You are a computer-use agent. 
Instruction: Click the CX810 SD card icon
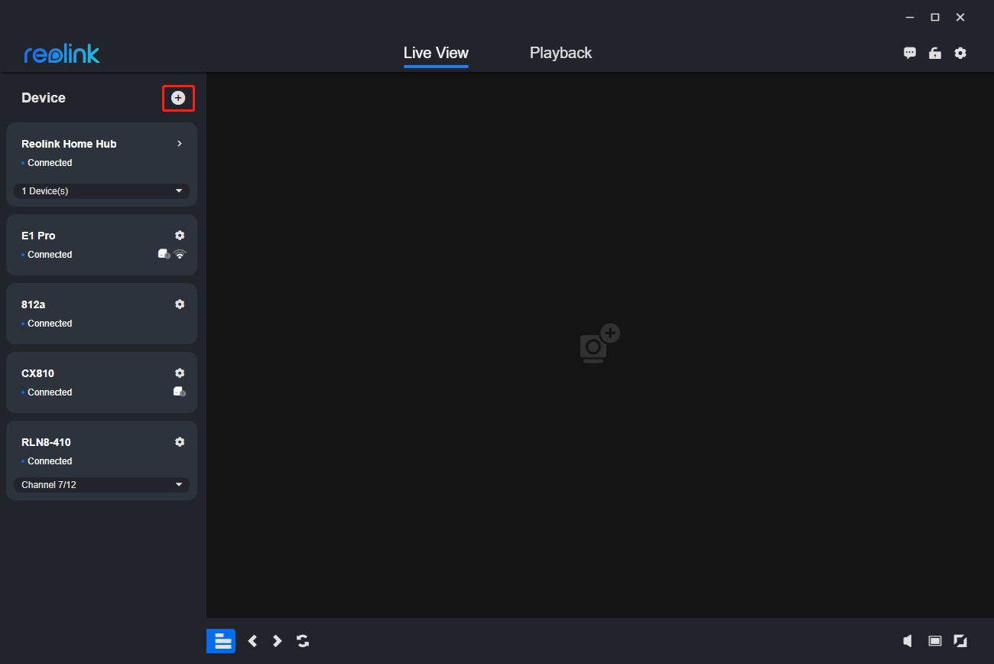(180, 392)
